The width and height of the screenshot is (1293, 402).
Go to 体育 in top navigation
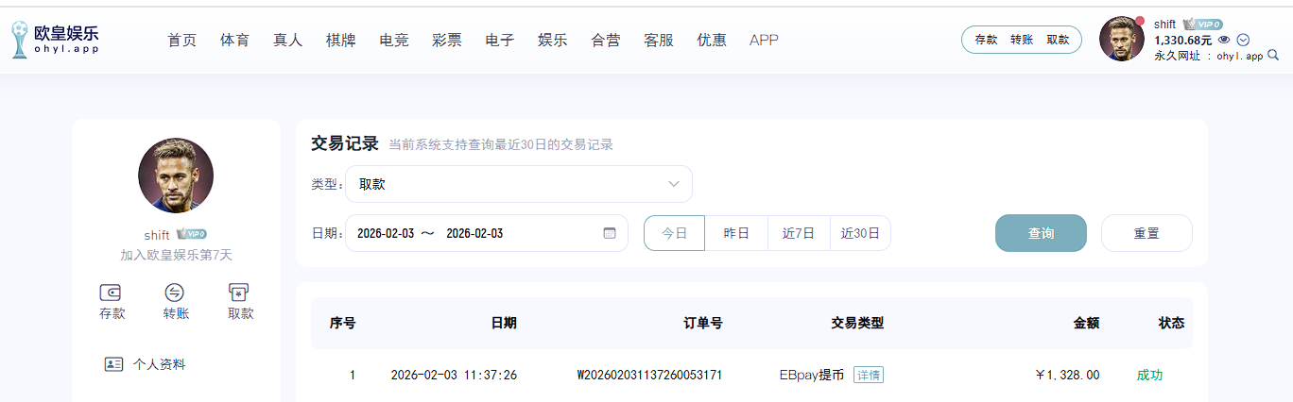(x=234, y=40)
